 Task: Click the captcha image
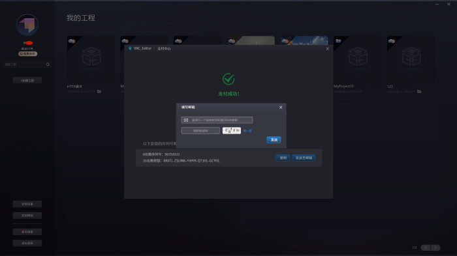[x=232, y=131]
